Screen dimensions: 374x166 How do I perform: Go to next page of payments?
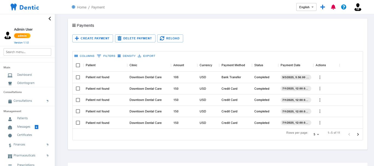point(358,134)
